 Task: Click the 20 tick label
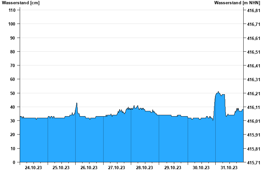pyautogui.click(x=13, y=135)
